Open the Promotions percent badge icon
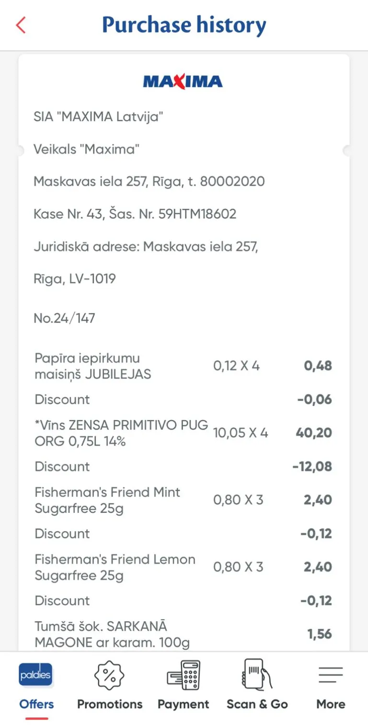This screenshot has height=726, width=368. (x=110, y=675)
